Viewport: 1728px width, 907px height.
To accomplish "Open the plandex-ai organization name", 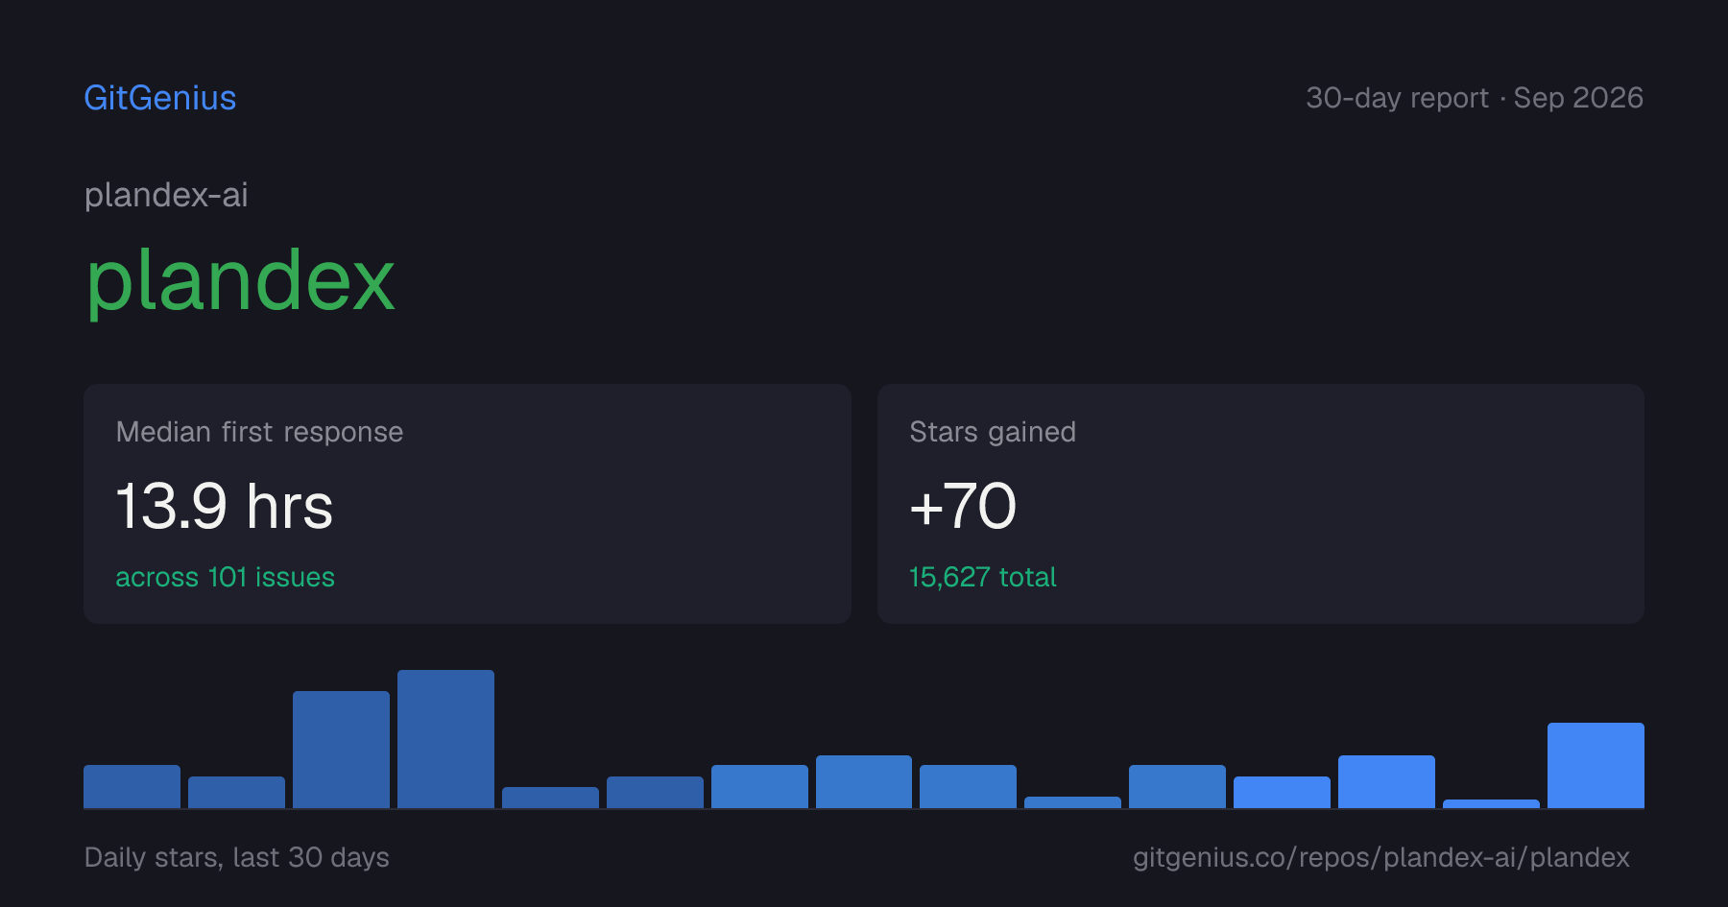I will pyautogui.click(x=166, y=195).
